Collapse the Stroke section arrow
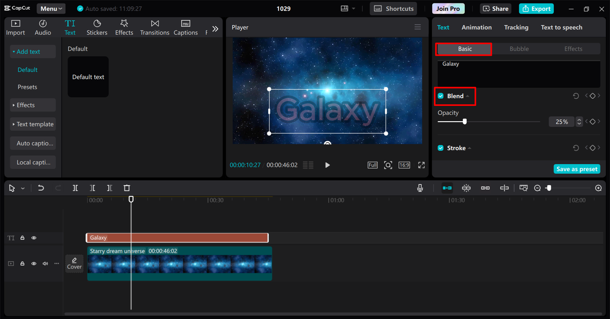Image resolution: width=610 pixels, height=319 pixels. tap(469, 148)
